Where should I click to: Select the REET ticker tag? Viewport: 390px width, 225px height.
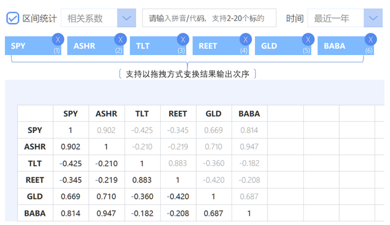(220, 46)
